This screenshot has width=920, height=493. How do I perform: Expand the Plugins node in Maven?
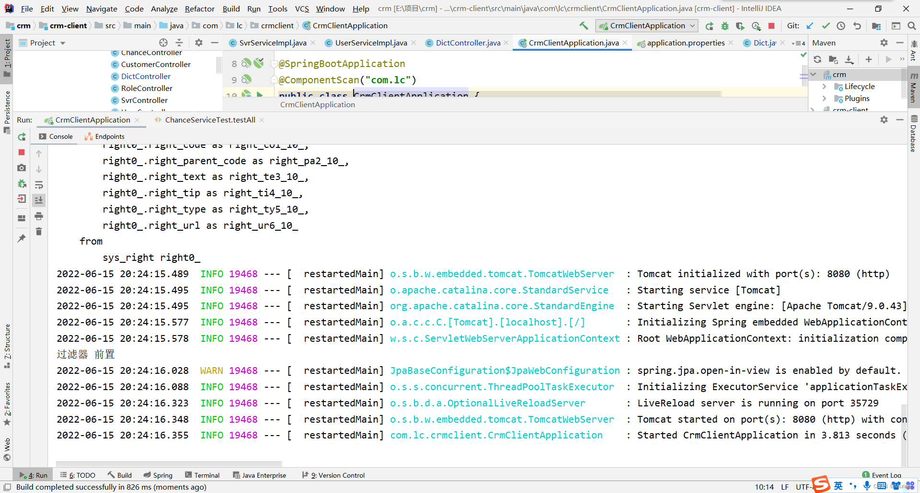(824, 98)
